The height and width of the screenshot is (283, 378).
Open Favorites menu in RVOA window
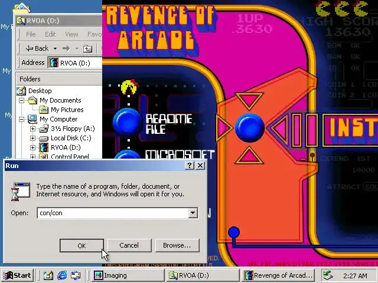(x=94, y=34)
